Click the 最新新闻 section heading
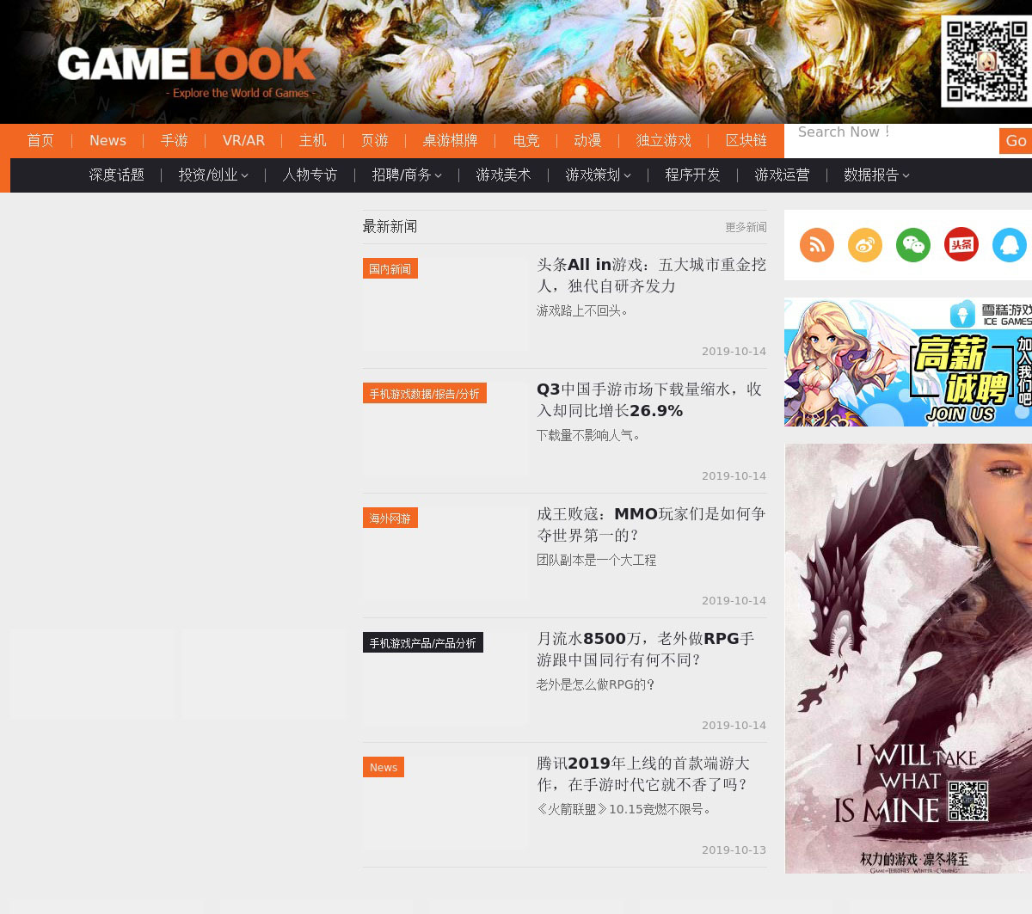 (x=390, y=226)
